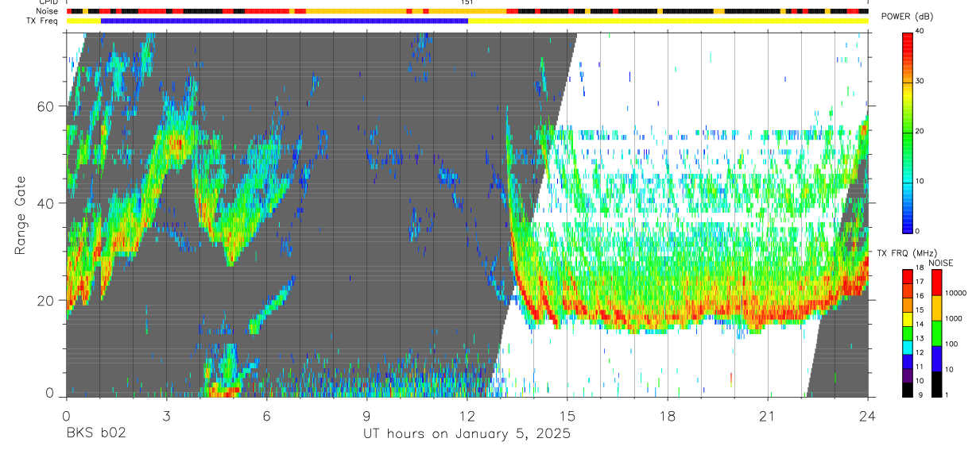Screen dimensions: 976x450
Task: Click the TX Freq row label at top
Action: pyautogui.click(x=43, y=21)
